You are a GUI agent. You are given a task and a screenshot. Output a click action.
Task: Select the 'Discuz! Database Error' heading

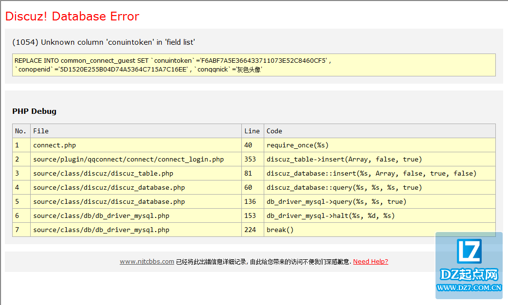72,16
